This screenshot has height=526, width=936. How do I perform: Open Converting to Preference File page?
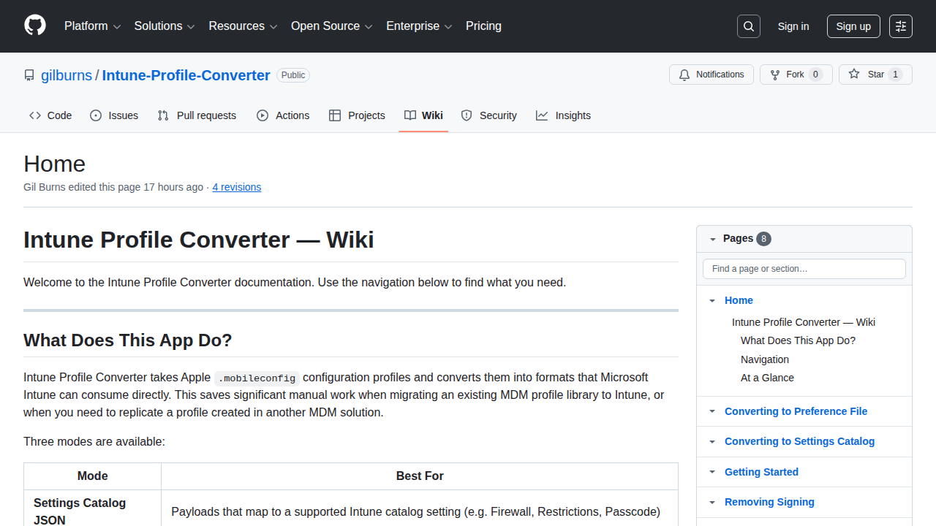[x=796, y=411]
